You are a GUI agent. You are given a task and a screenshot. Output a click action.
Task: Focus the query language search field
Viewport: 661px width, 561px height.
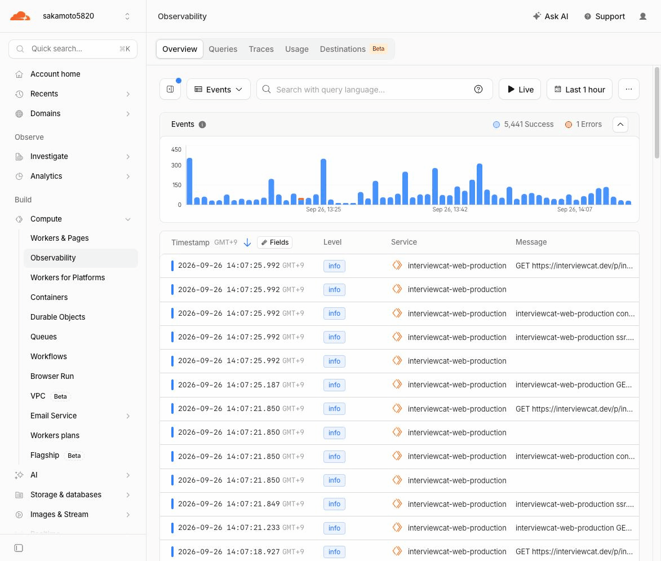[374, 90]
